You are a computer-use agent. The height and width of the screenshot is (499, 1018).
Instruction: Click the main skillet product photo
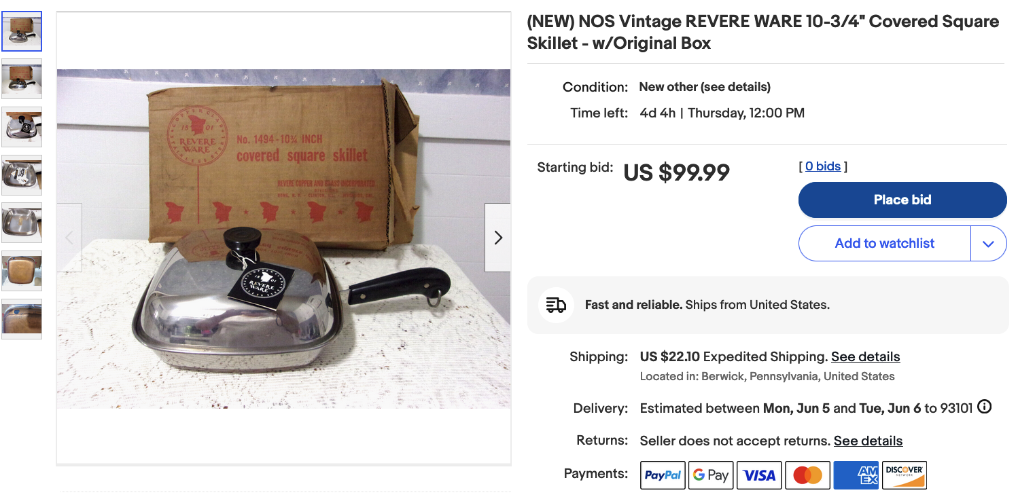point(283,237)
